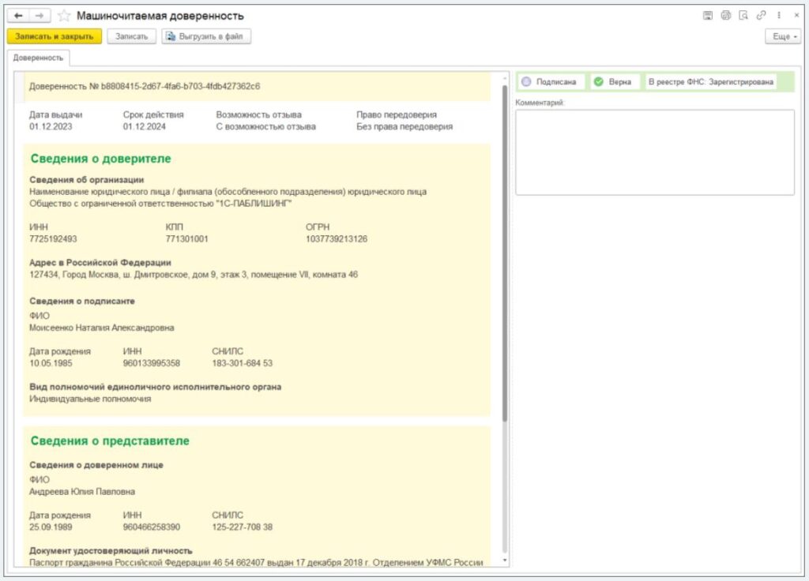
Task: Click representative INN '960466258390'
Action: (x=152, y=527)
